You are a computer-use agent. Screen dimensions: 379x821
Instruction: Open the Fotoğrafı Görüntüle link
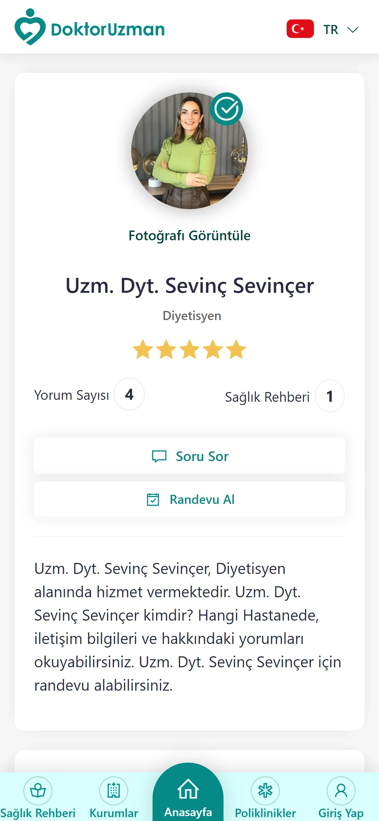(x=189, y=235)
